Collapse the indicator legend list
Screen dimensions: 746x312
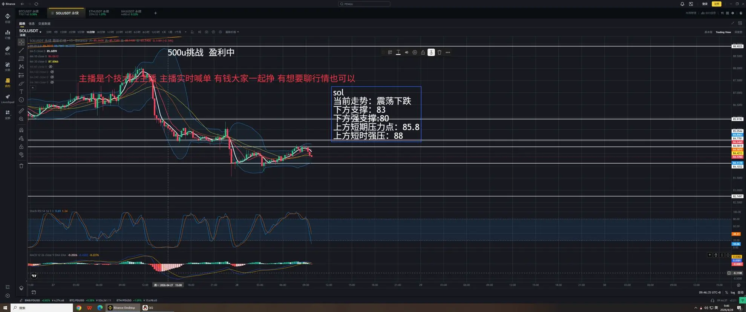33,88
